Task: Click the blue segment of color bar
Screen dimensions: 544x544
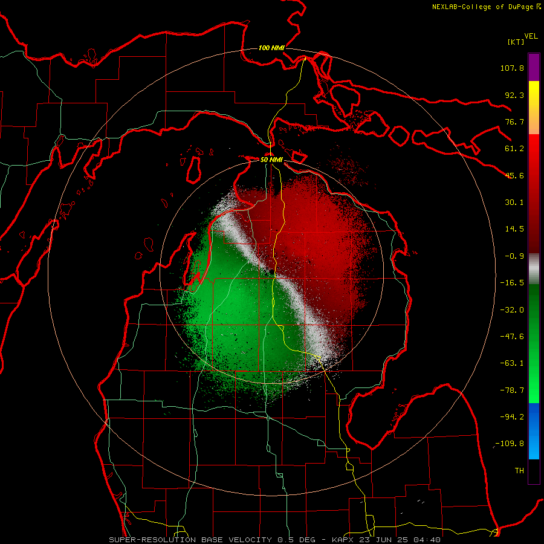Action: click(534, 431)
